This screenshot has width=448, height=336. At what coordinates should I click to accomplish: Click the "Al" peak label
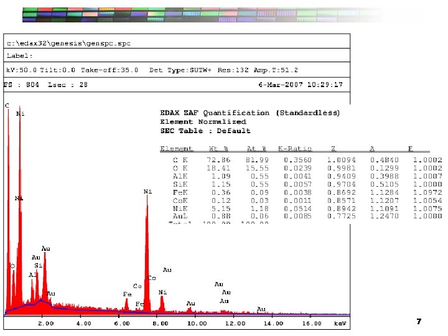point(32,275)
